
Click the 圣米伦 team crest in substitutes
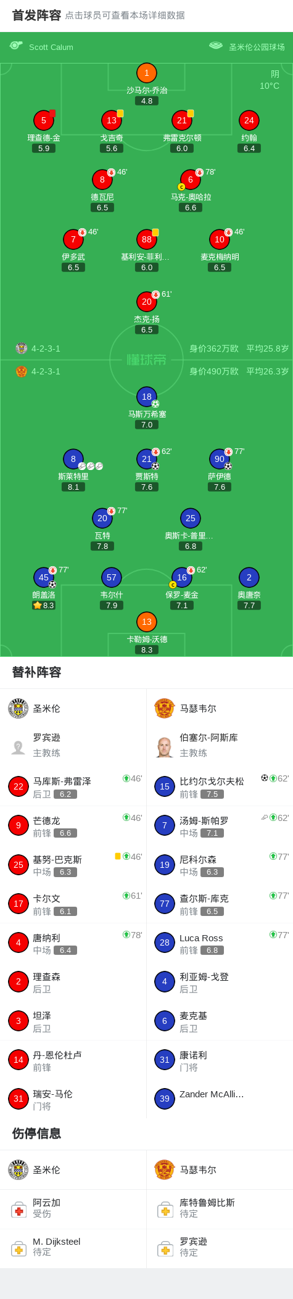tap(19, 708)
